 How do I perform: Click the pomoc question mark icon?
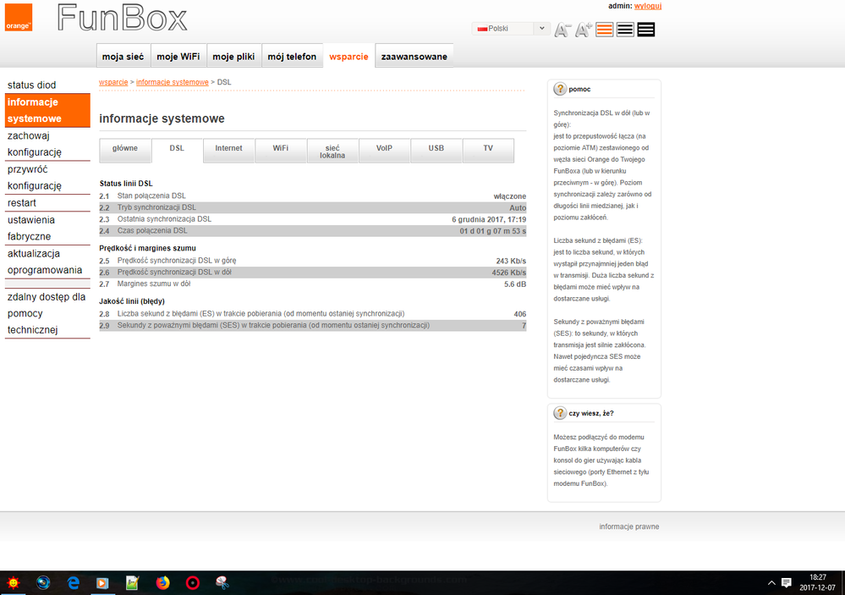point(560,89)
